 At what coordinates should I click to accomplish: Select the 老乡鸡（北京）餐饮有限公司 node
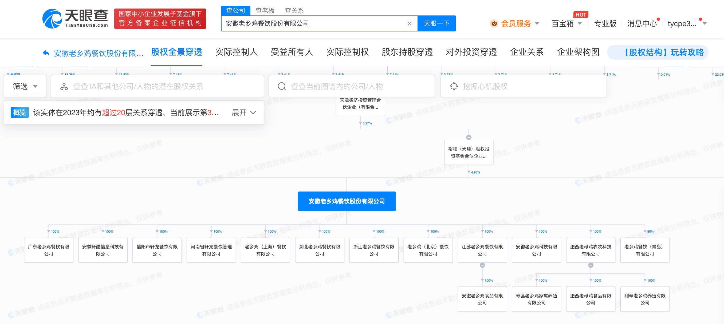point(428,250)
